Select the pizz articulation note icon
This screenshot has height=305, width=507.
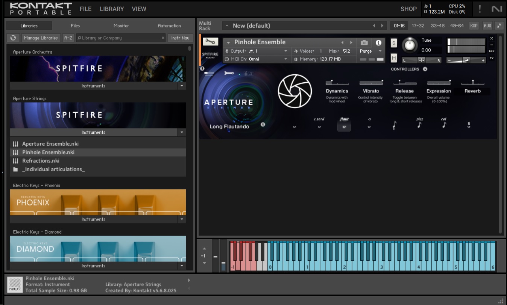(x=419, y=125)
